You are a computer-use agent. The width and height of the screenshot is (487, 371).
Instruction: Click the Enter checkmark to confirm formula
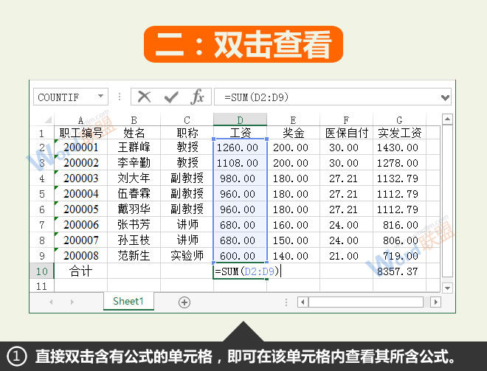pos(171,97)
